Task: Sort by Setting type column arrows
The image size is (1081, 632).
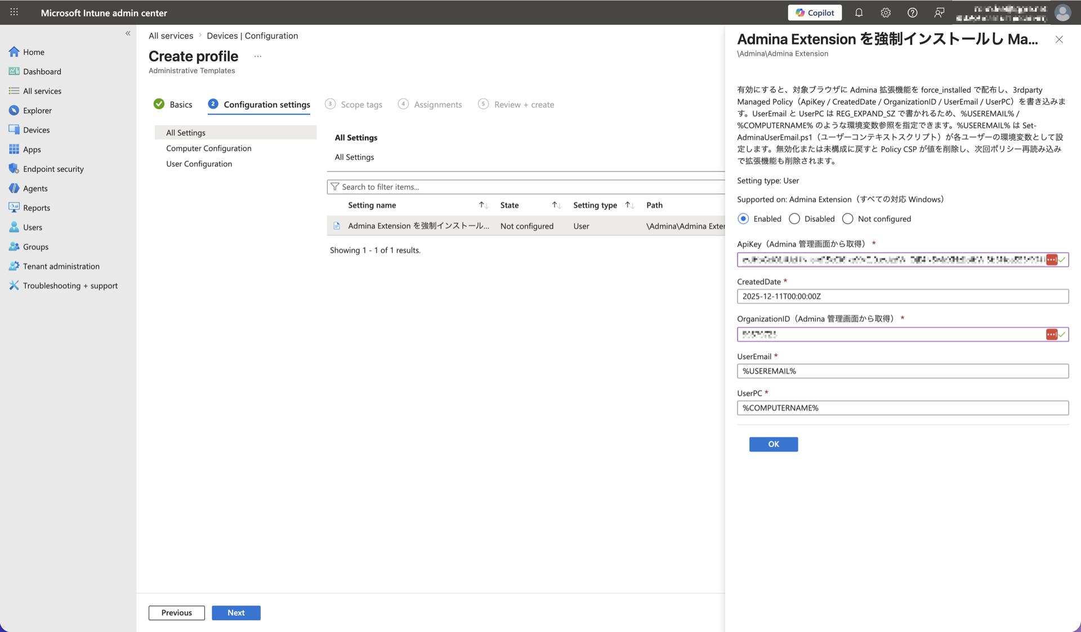Action: point(630,205)
